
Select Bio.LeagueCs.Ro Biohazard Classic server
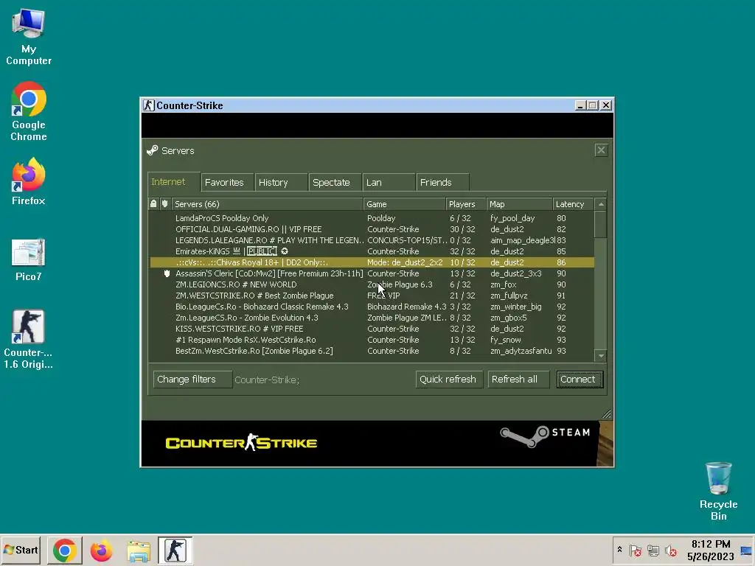click(372, 307)
